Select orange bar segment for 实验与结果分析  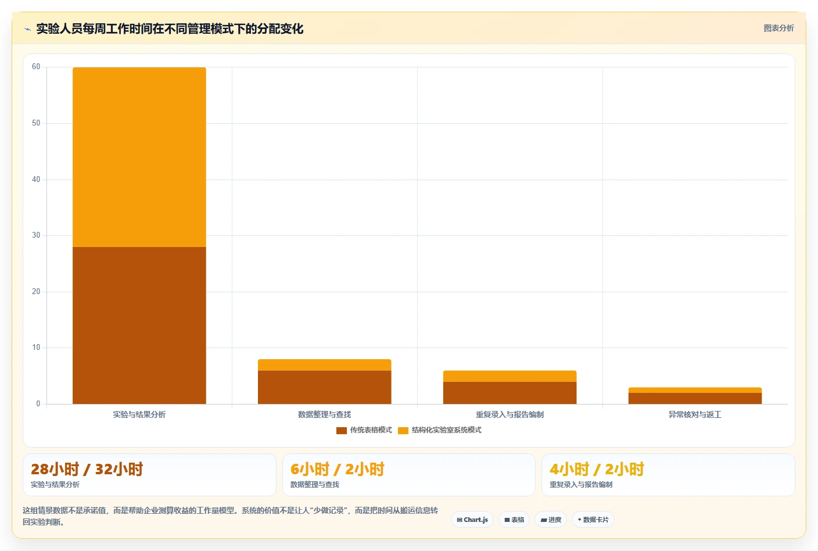[139, 157]
